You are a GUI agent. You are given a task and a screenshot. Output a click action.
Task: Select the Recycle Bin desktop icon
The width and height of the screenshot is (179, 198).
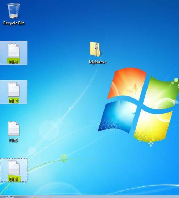pos(14,11)
